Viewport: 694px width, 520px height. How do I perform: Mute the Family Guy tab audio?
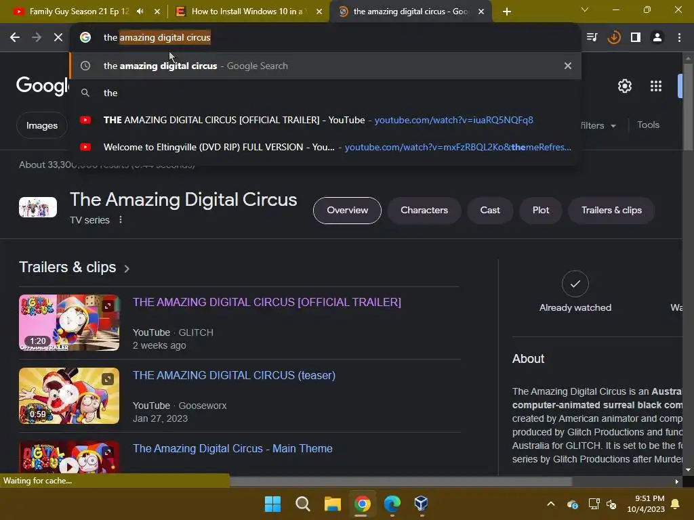[x=140, y=12]
